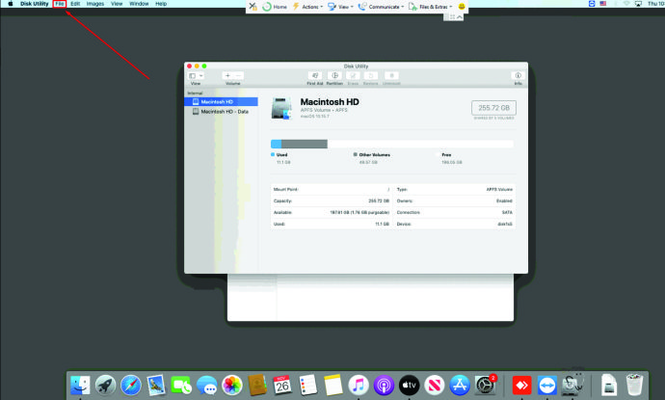Close the TeamViewer session with X icon

253,7
